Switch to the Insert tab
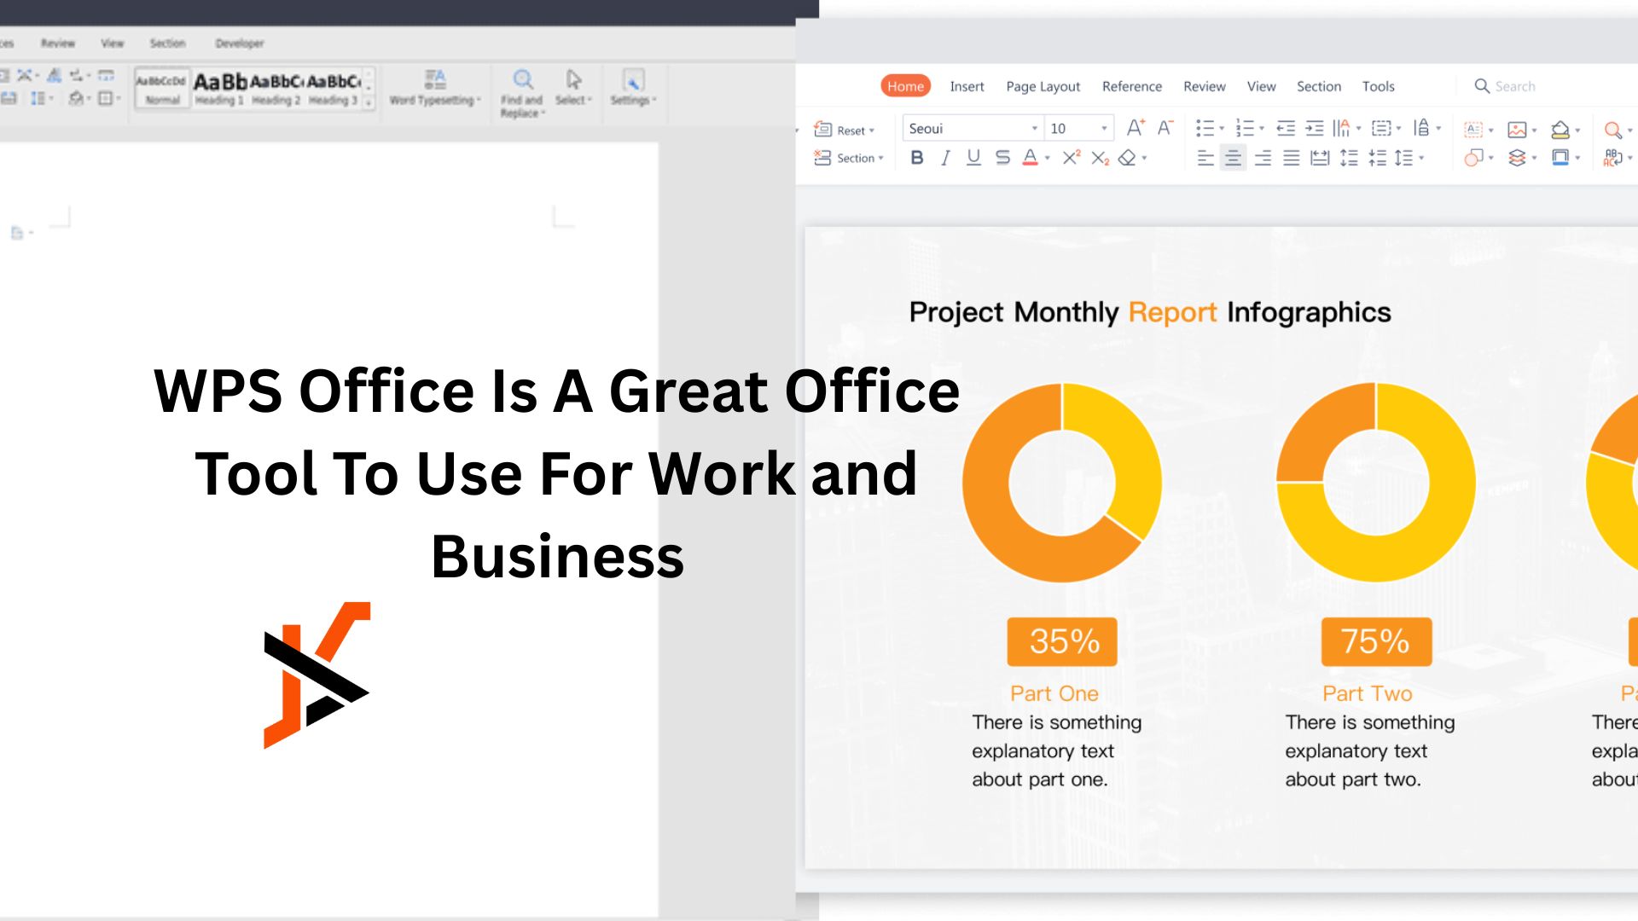Viewport: 1638px width, 921px height. 967,86
